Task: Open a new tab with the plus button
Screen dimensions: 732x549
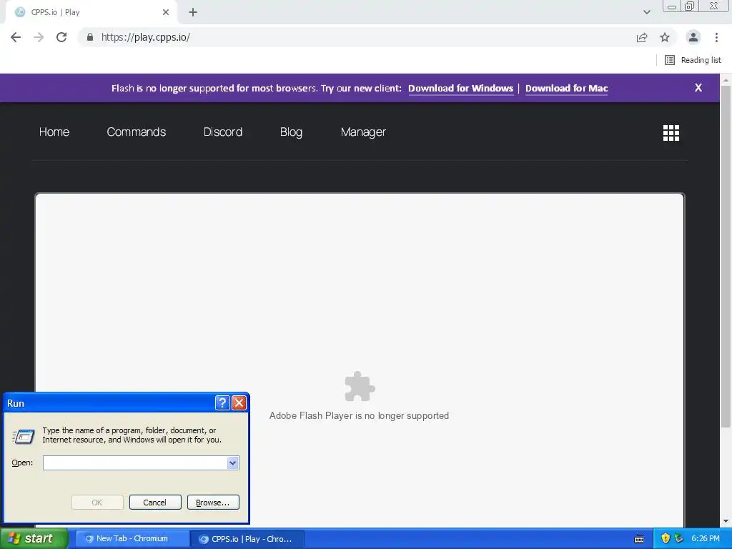Action: pyautogui.click(x=193, y=12)
